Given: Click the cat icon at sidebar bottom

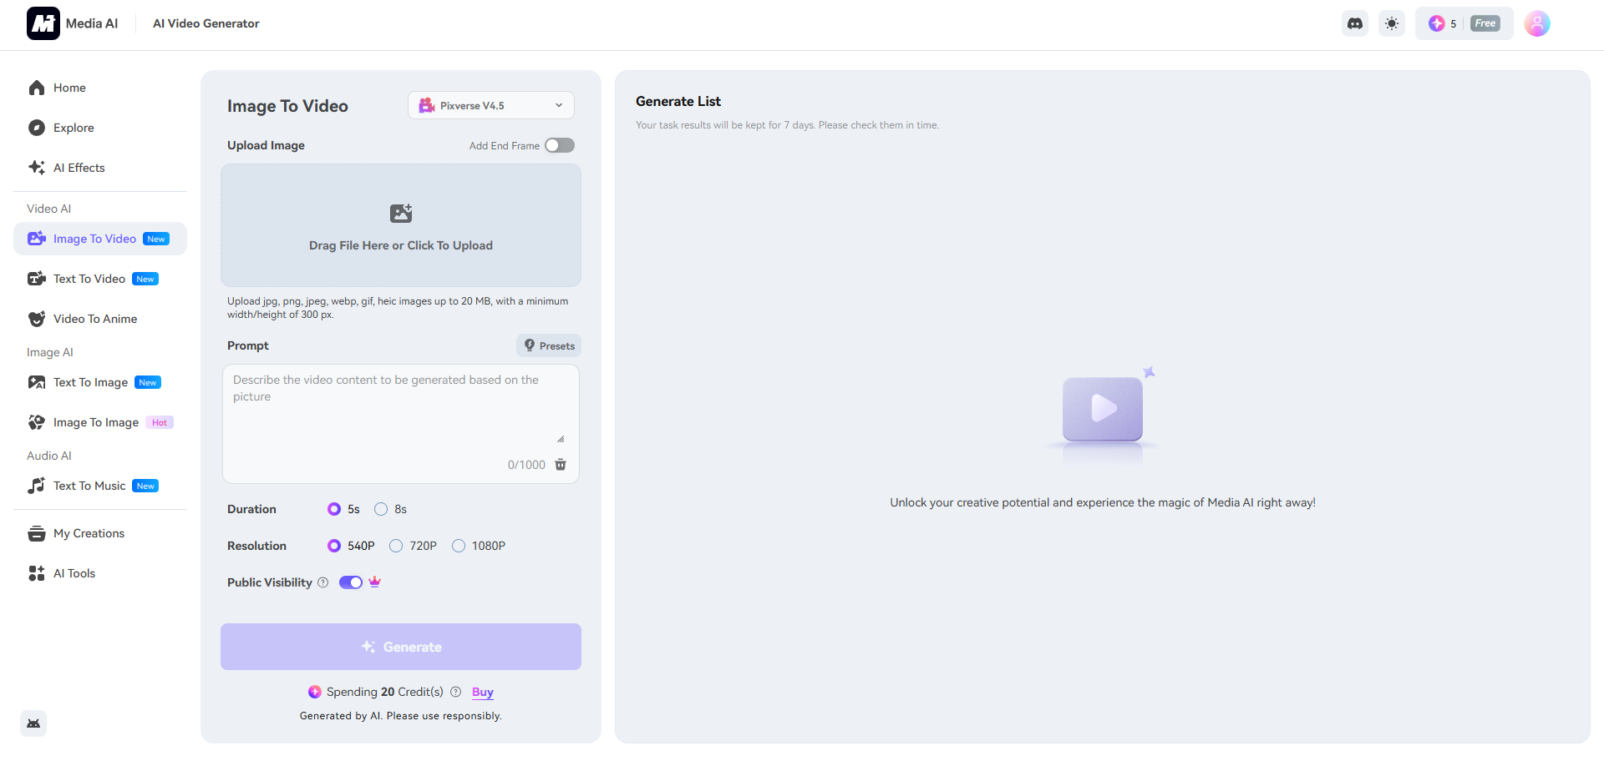Looking at the screenshot, I should tap(33, 723).
